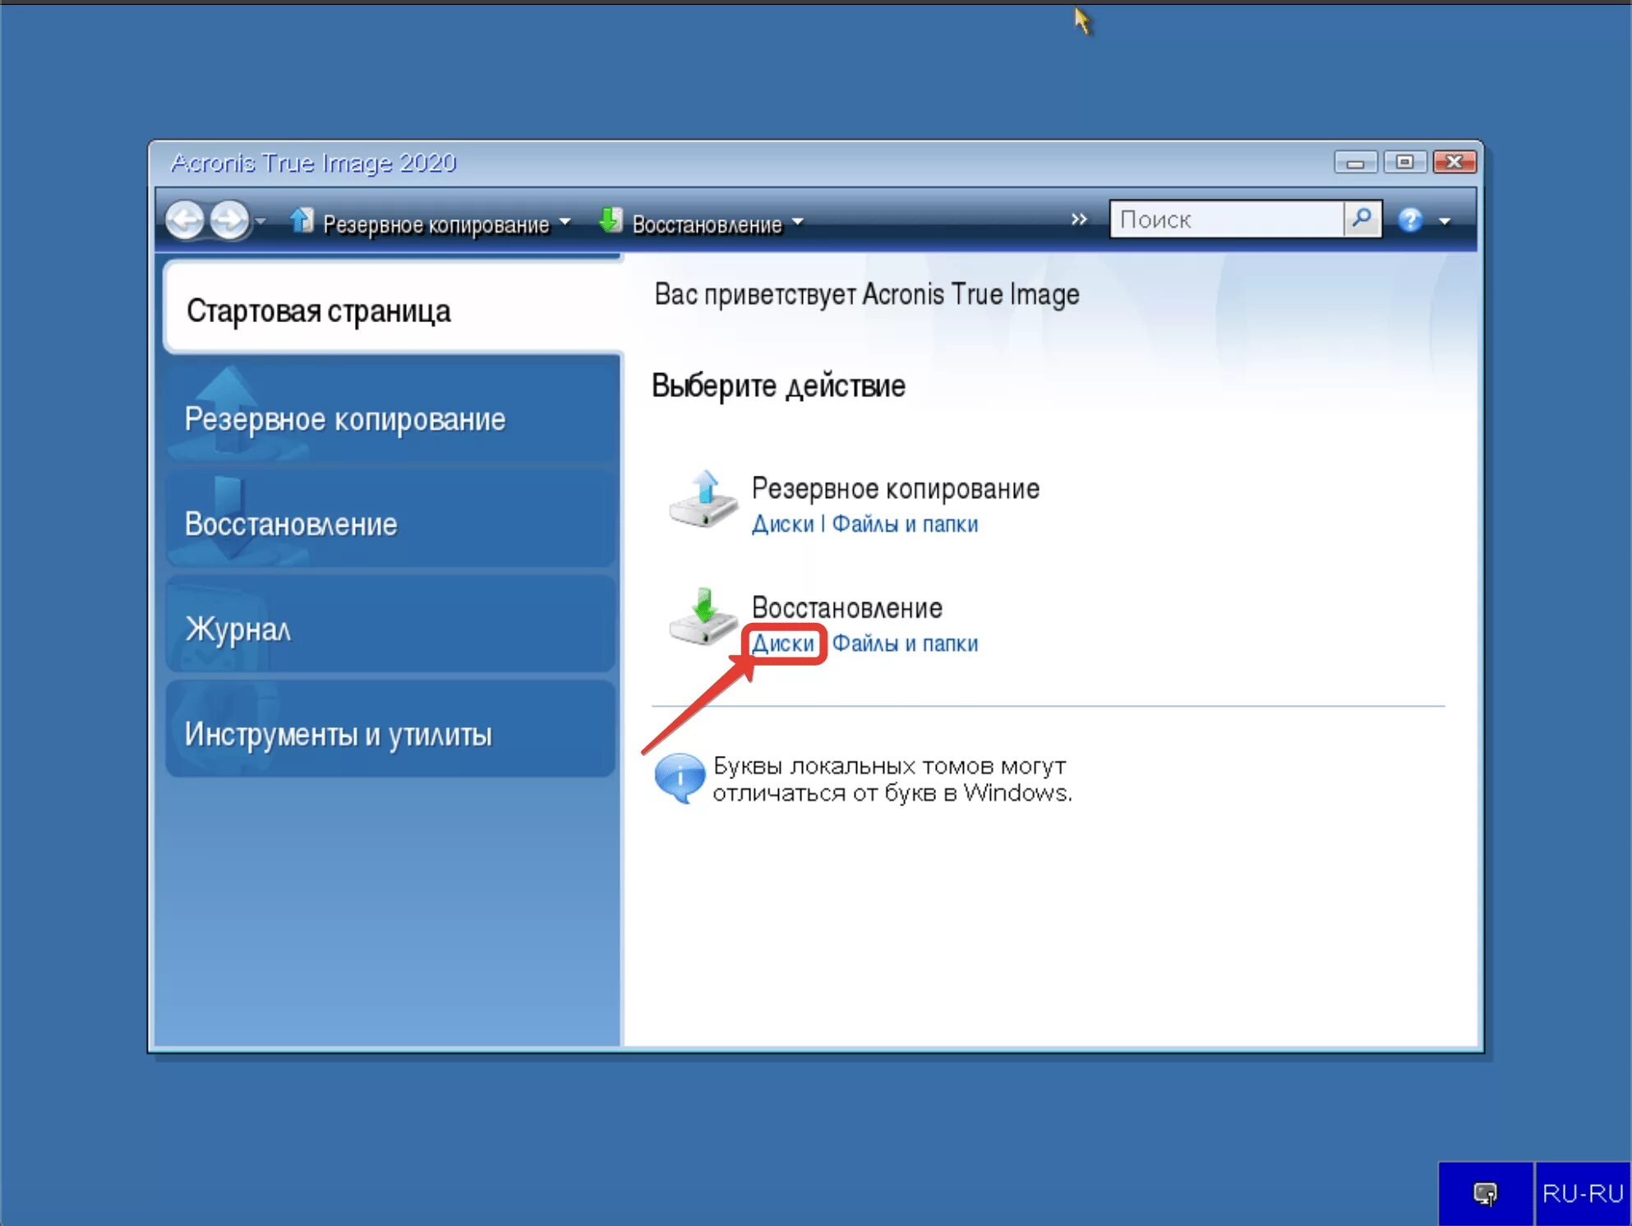Expand the Резервное копирование toolbar dropdown
This screenshot has height=1226, width=1632.
coord(565,222)
